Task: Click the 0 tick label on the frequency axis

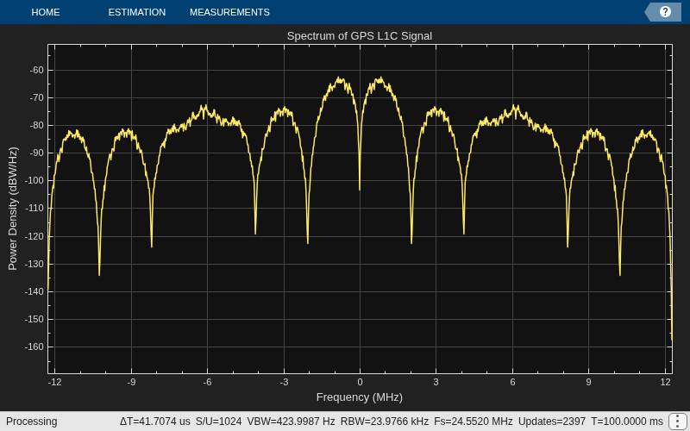Action: (360, 382)
